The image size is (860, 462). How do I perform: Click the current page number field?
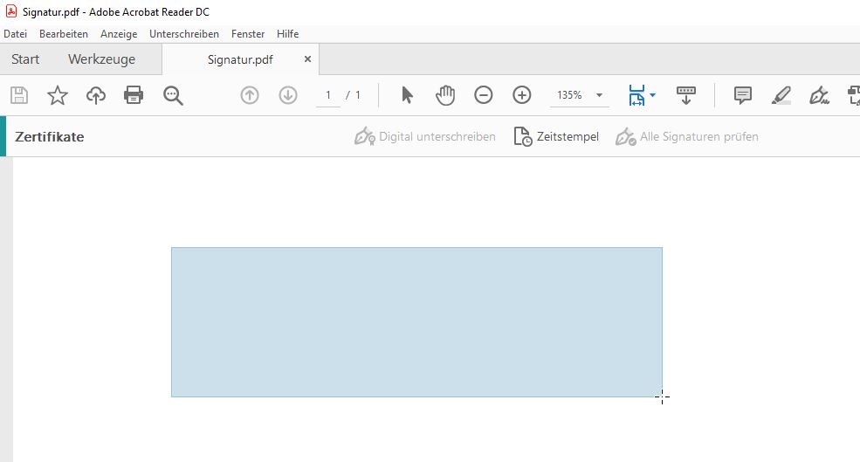(328, 95)
